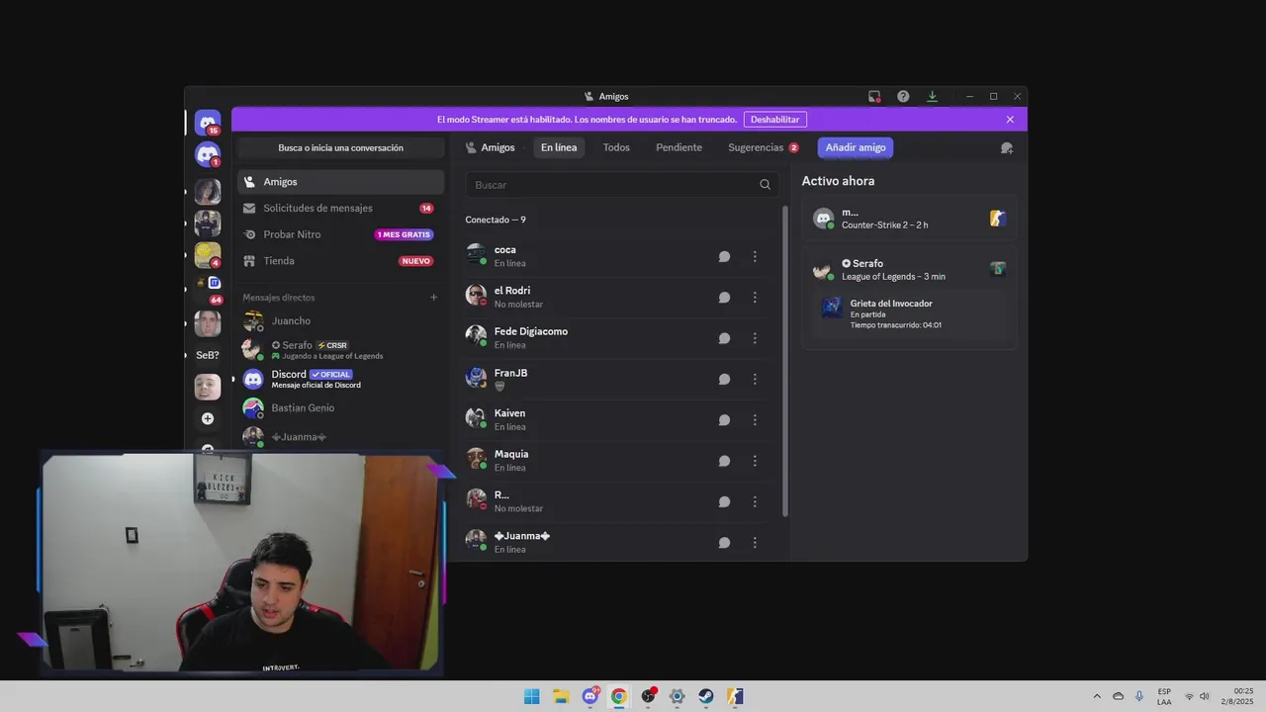This screenshot has height=712, width=1266.
Task: Open the yellow server icon with the 4 badge
Action: point(208,255)
